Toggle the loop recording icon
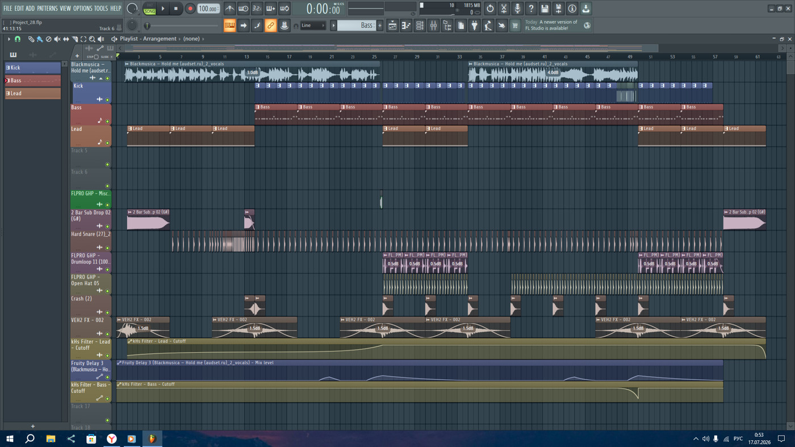The image size is (795, 447). click(284, 9)
